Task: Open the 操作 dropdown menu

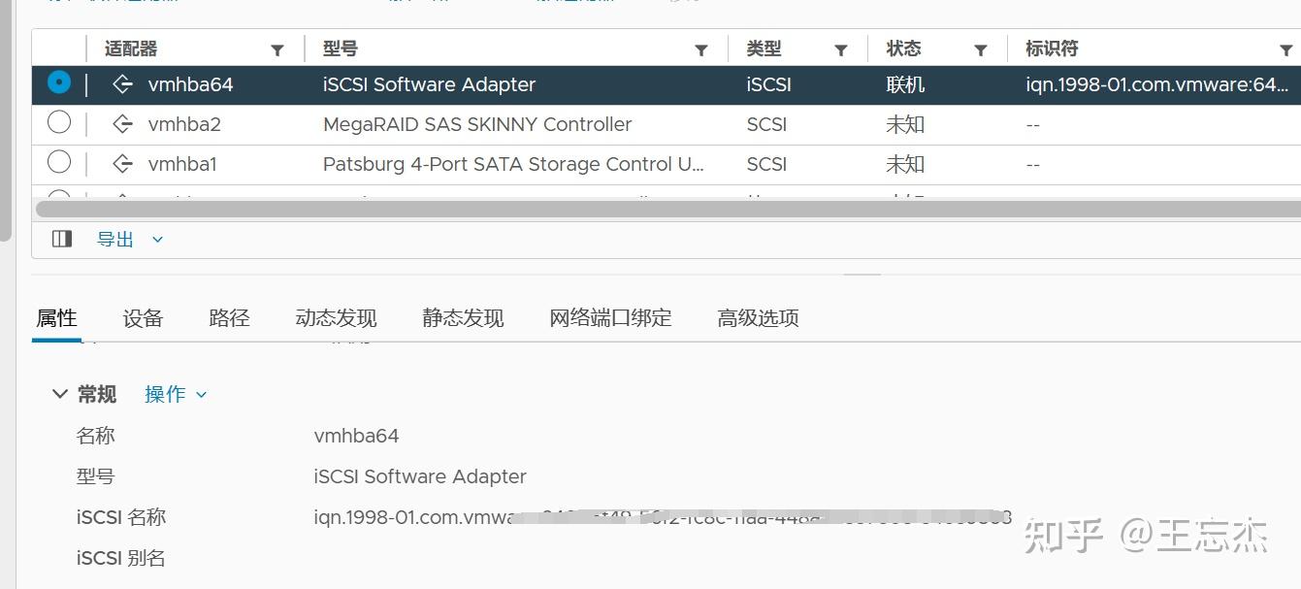Action: tap(175, 394)
